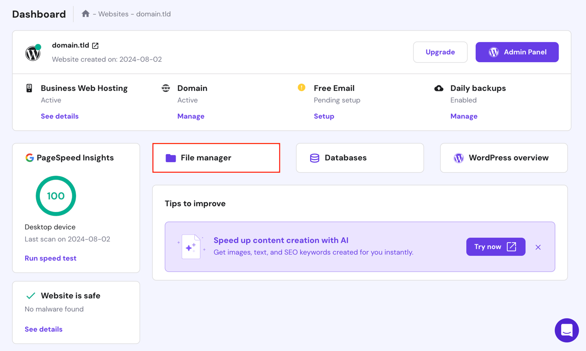Click the Daily backups cloud icon
This screenshot has height=351, width=586.
pos(439,88)
